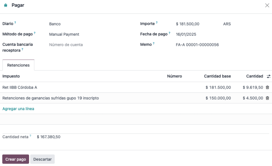272x166 pixels.
Task: Click help tooltip next to Cantidad neta
Action: click(30, 136)
